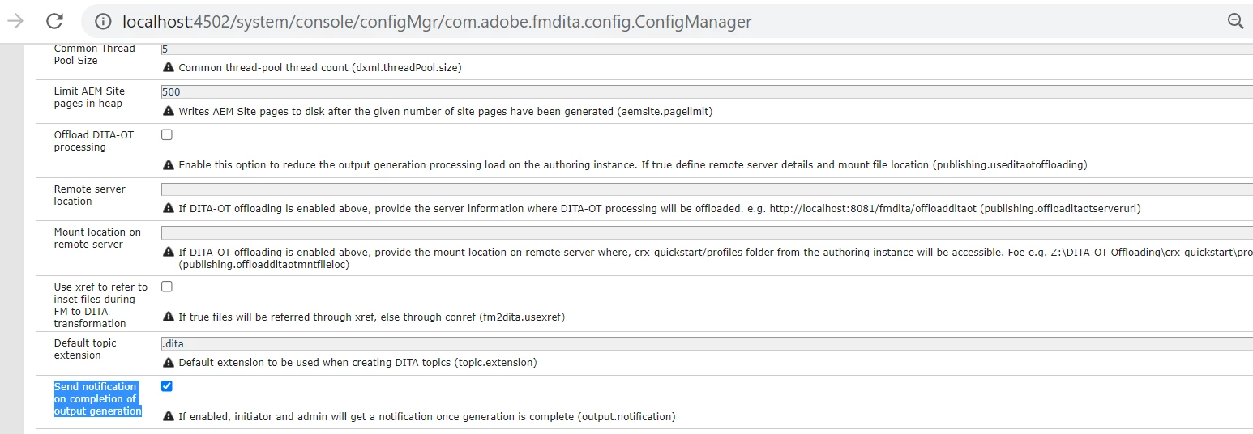Screen dimensions: 1253x434
Task: Click warning icon beside topic.extension description
Action: coord(169,362)
